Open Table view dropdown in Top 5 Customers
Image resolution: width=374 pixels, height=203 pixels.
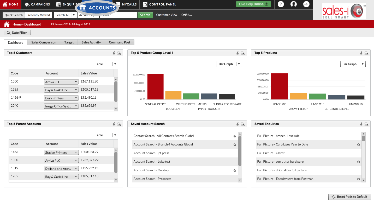[x=105, y=64]
